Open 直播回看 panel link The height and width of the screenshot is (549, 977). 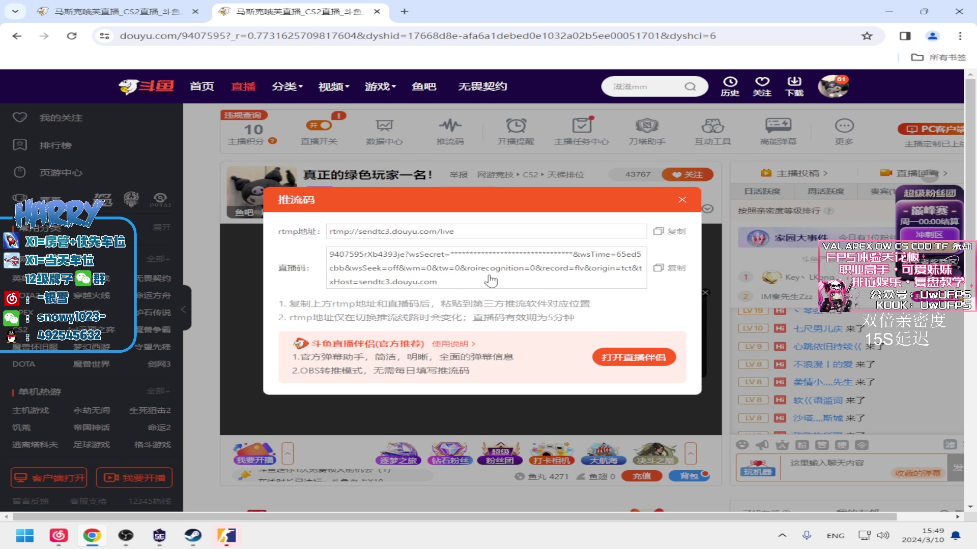pos(913,173)
